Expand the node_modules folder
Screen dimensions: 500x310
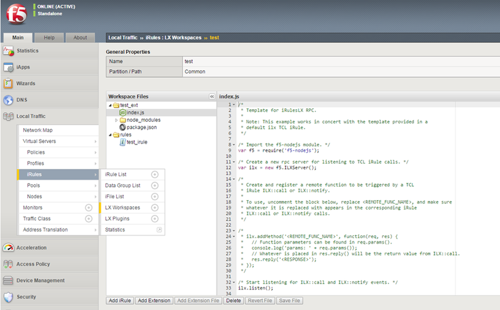point(116,120)
